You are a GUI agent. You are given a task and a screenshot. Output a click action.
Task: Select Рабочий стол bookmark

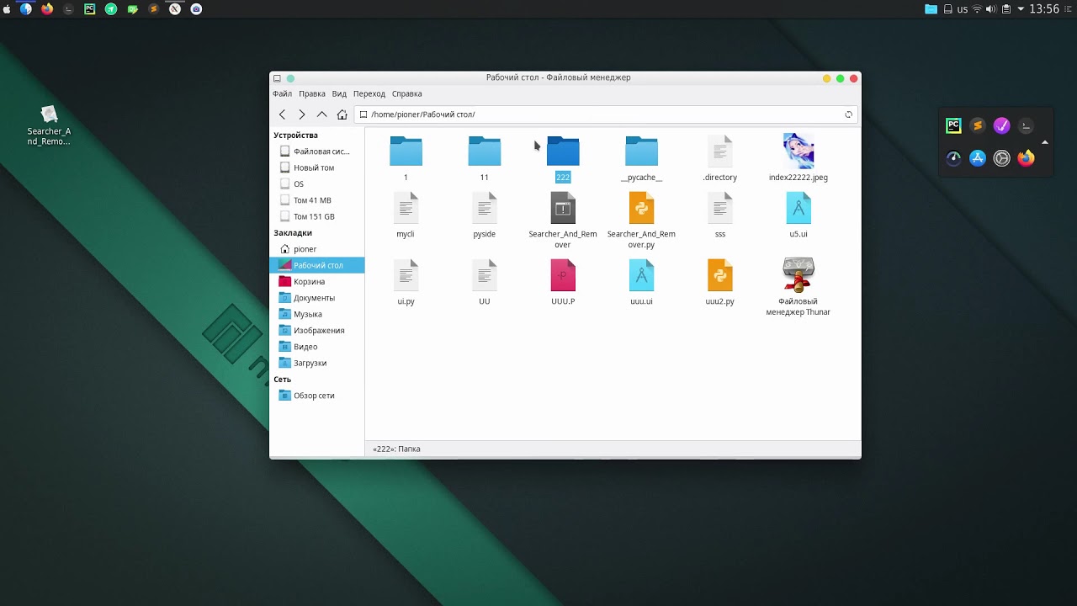(317, 265)
